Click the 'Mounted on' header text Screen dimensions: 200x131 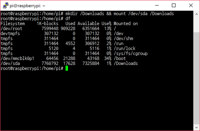(126, 23)
